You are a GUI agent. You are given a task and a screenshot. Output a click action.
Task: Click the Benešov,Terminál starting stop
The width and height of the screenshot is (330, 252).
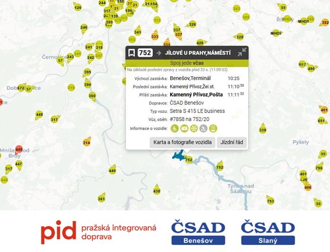190,78
